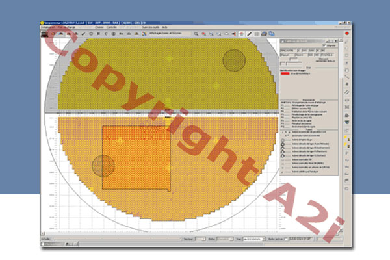Click the grid display icon in toolbar
The image size is (390, 260).
(257, 32)
